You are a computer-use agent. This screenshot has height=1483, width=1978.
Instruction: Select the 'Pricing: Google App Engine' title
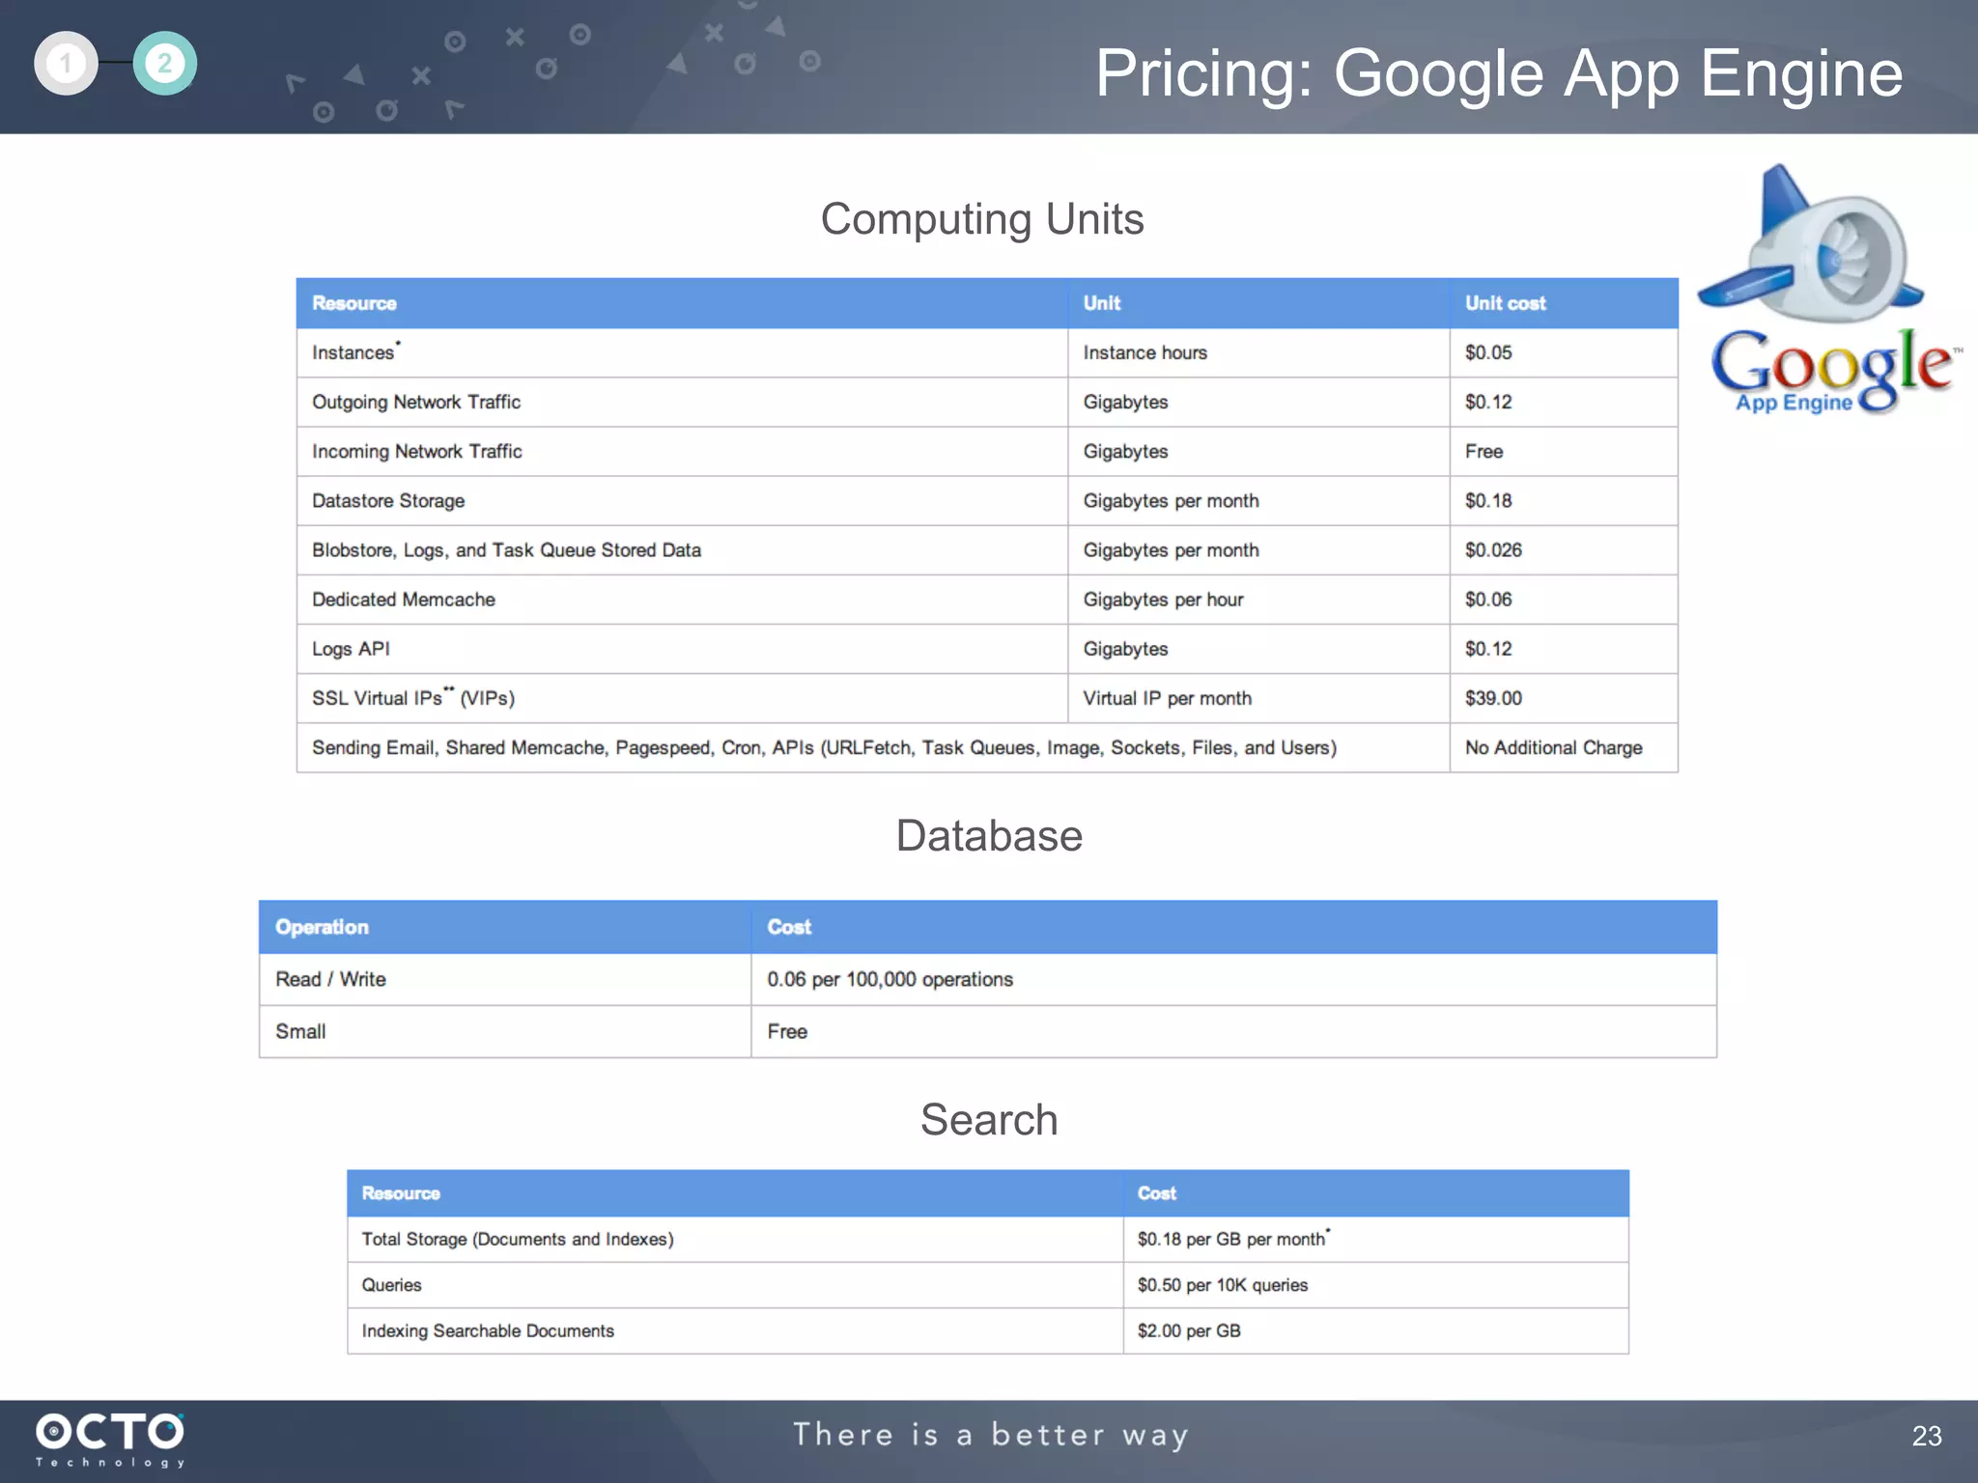coord(1498,73)
